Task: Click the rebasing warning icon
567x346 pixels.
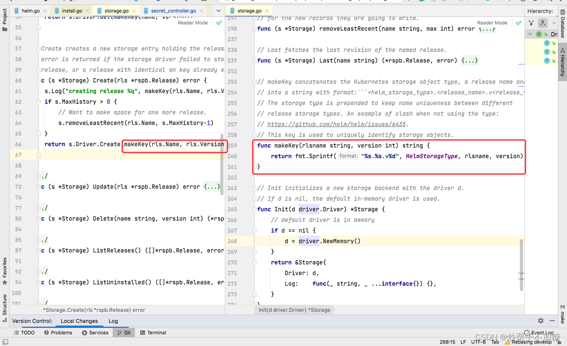Action: click(x=507, y=342)
